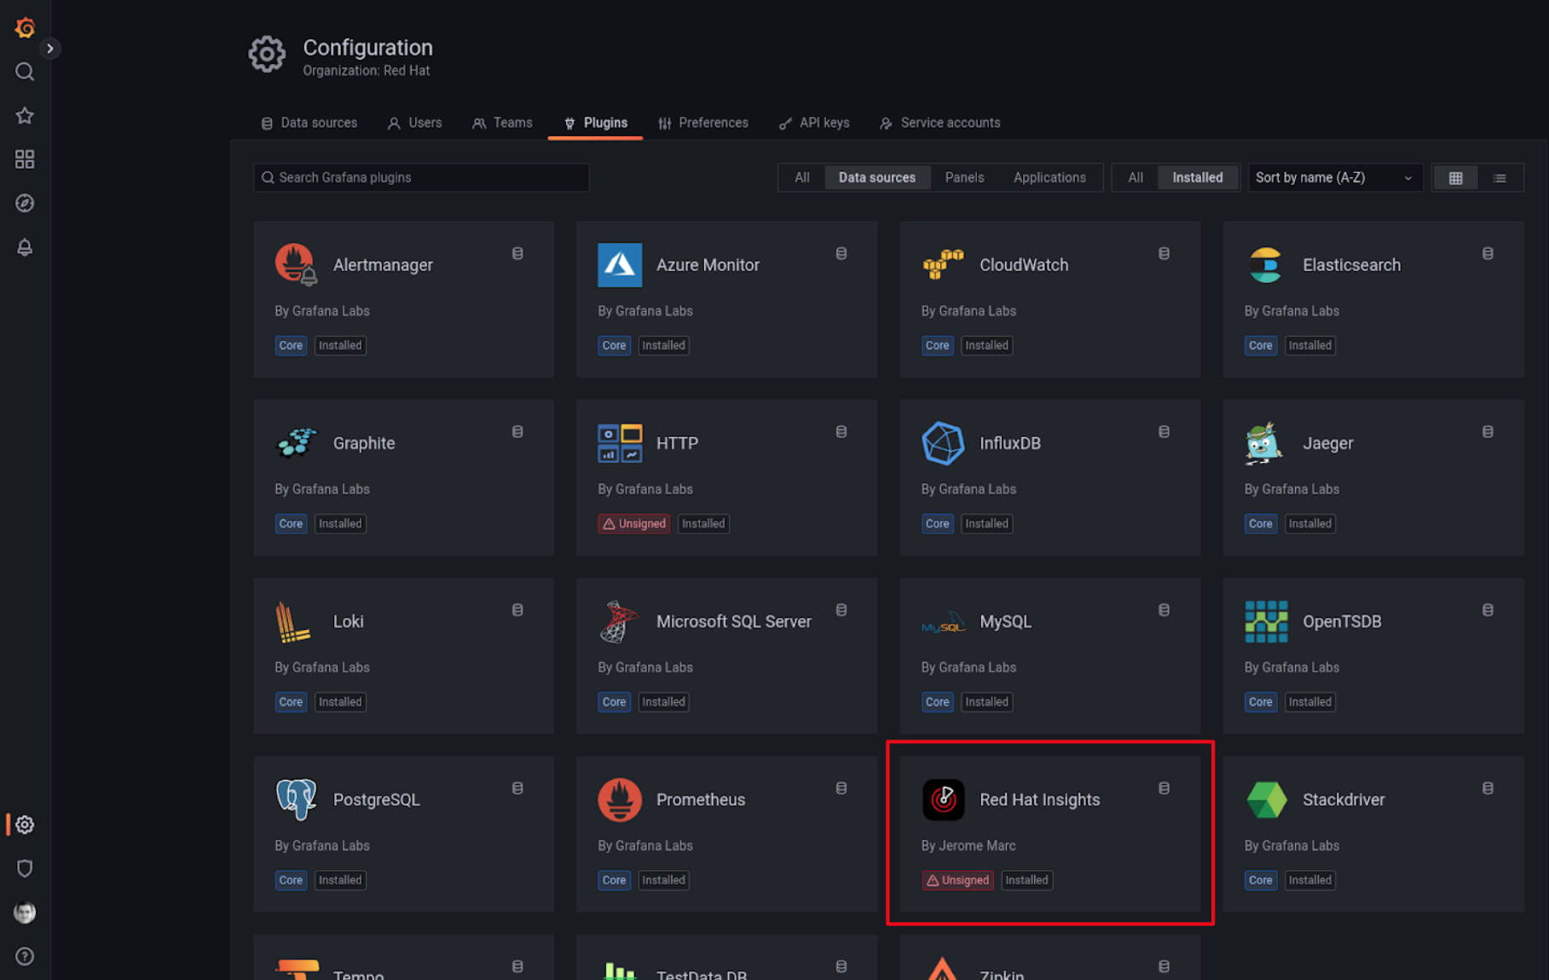Open the HTTP plugin logo
This screenshot has height=980, width=1549.
(620, 443)
